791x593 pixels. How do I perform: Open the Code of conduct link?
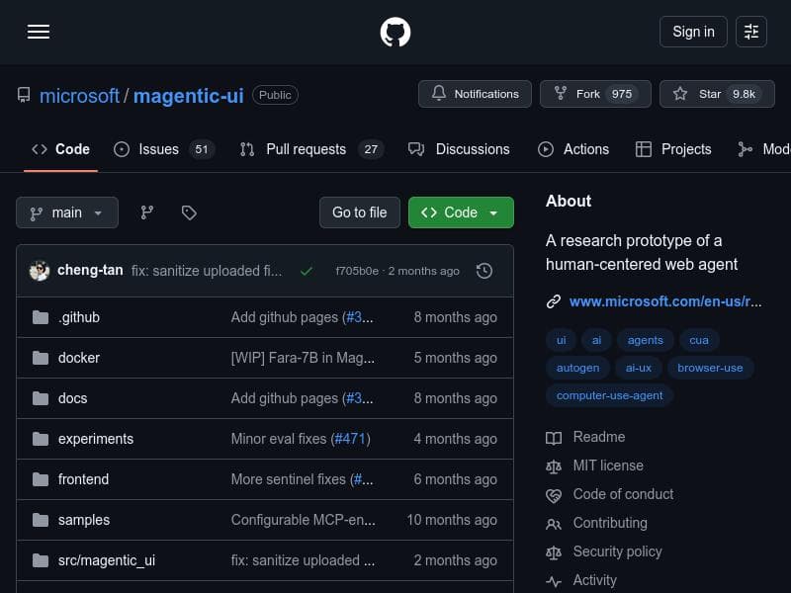click(623, 494)
